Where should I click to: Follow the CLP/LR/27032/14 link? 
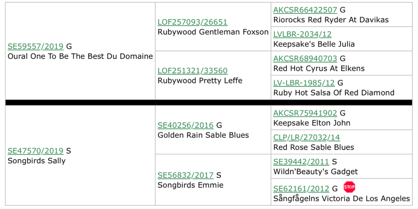307,137
